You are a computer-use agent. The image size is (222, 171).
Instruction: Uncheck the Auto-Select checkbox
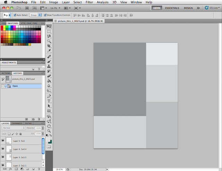tap(15, 15)
